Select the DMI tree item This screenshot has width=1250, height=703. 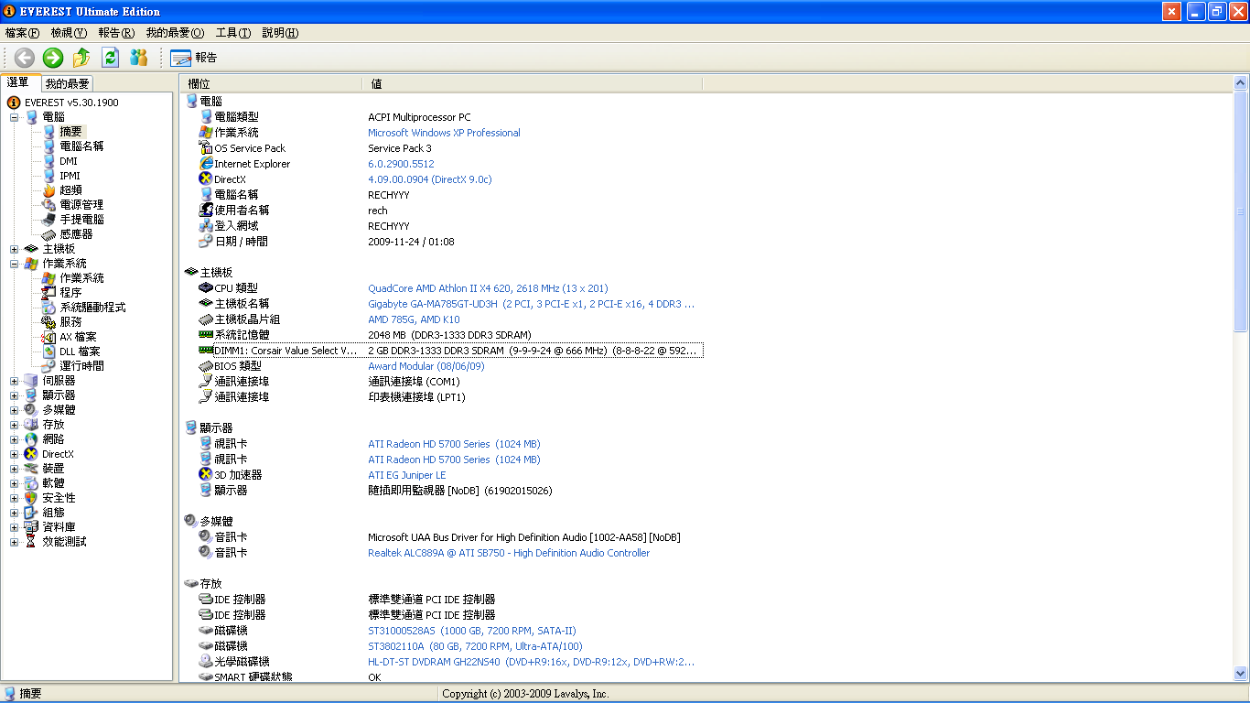[69, 161]
